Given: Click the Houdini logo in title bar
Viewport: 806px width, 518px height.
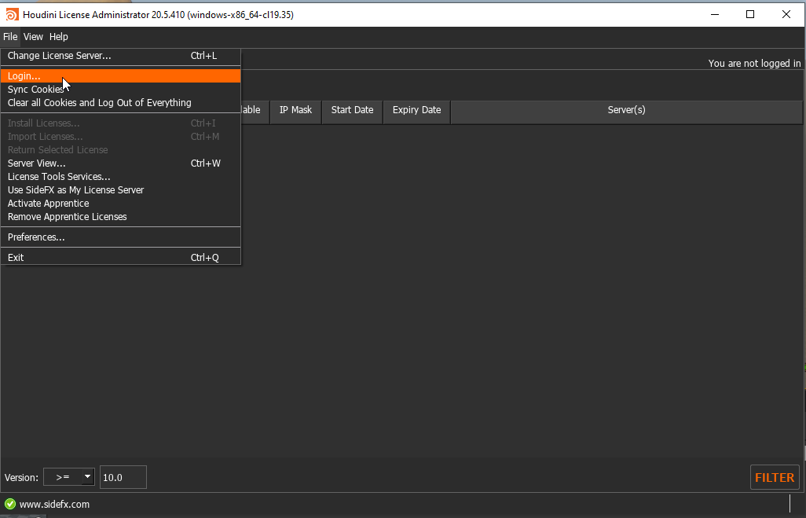Looking at the screenshot, I should click(11, 14).
